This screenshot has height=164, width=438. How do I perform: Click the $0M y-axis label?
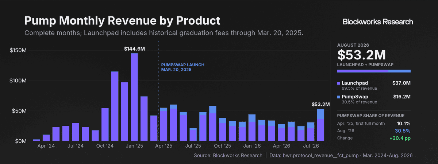[21, 141]
